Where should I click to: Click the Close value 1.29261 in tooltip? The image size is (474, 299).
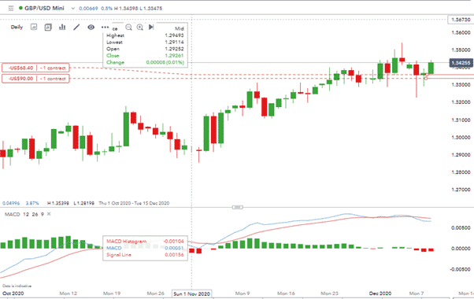pyautogui.click(x=174, y=56)
